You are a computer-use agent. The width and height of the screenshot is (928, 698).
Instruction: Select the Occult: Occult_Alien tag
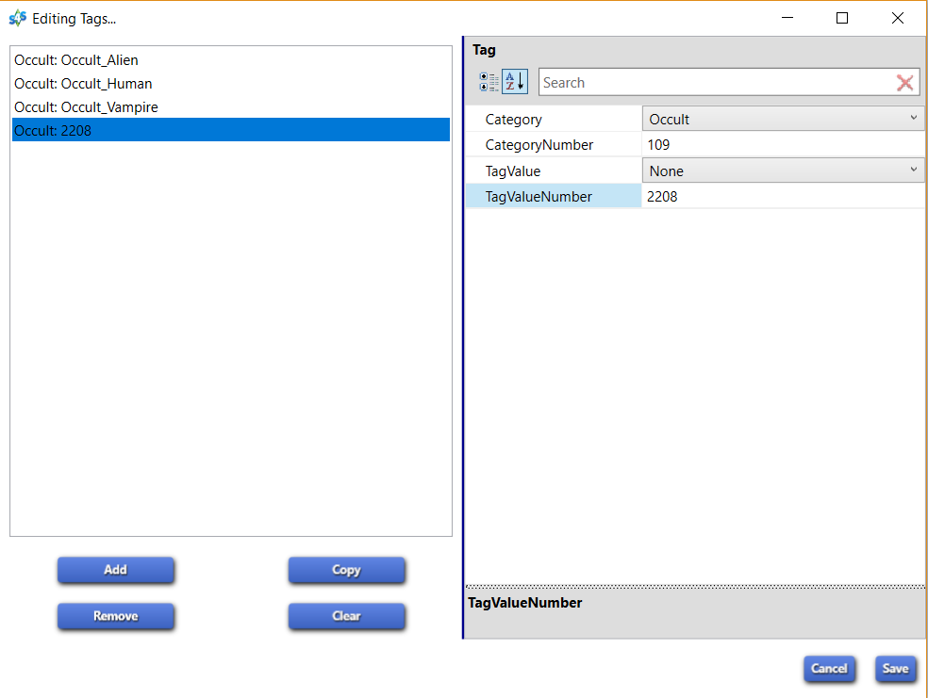point(231,60)
